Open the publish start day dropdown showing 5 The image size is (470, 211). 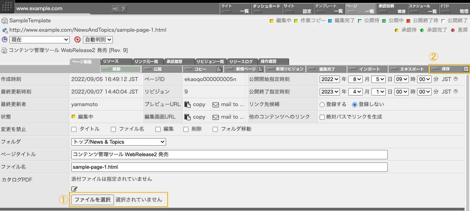pos(379,79)
